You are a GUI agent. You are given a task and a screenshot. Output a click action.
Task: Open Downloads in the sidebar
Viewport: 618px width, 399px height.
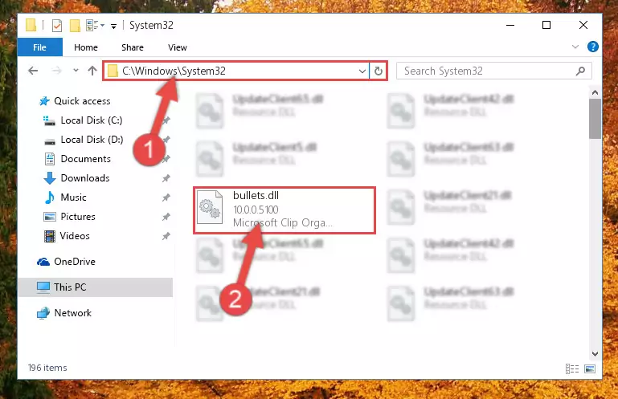[76, 178]
